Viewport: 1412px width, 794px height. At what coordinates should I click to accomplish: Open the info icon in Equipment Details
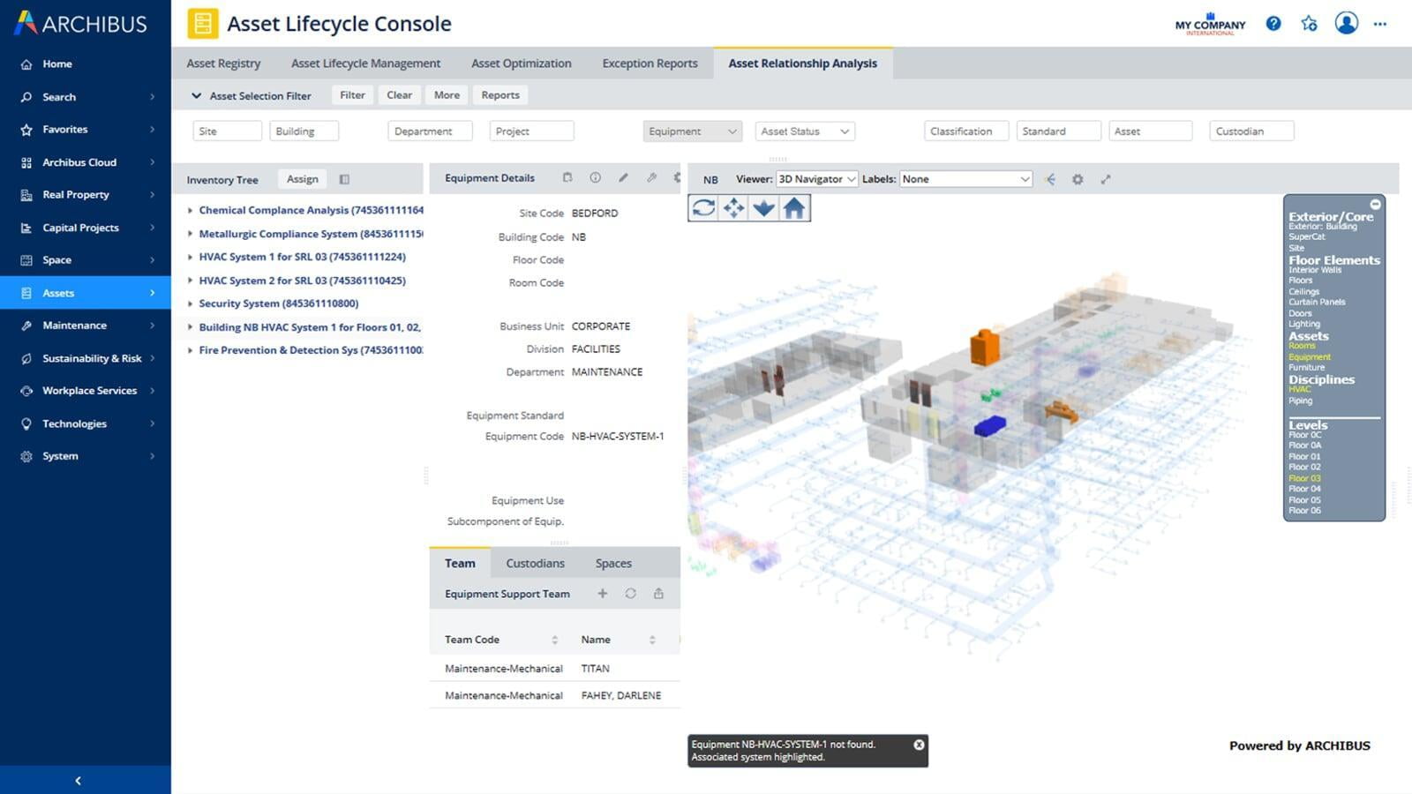tap(596, 178)
